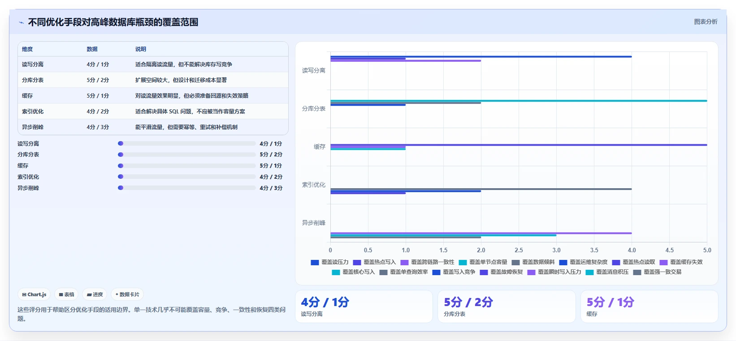The width and height of the screenshot is (736, 341).
Task: Click the 4.5 tick on chart x-axis
Action: [669, 250]
